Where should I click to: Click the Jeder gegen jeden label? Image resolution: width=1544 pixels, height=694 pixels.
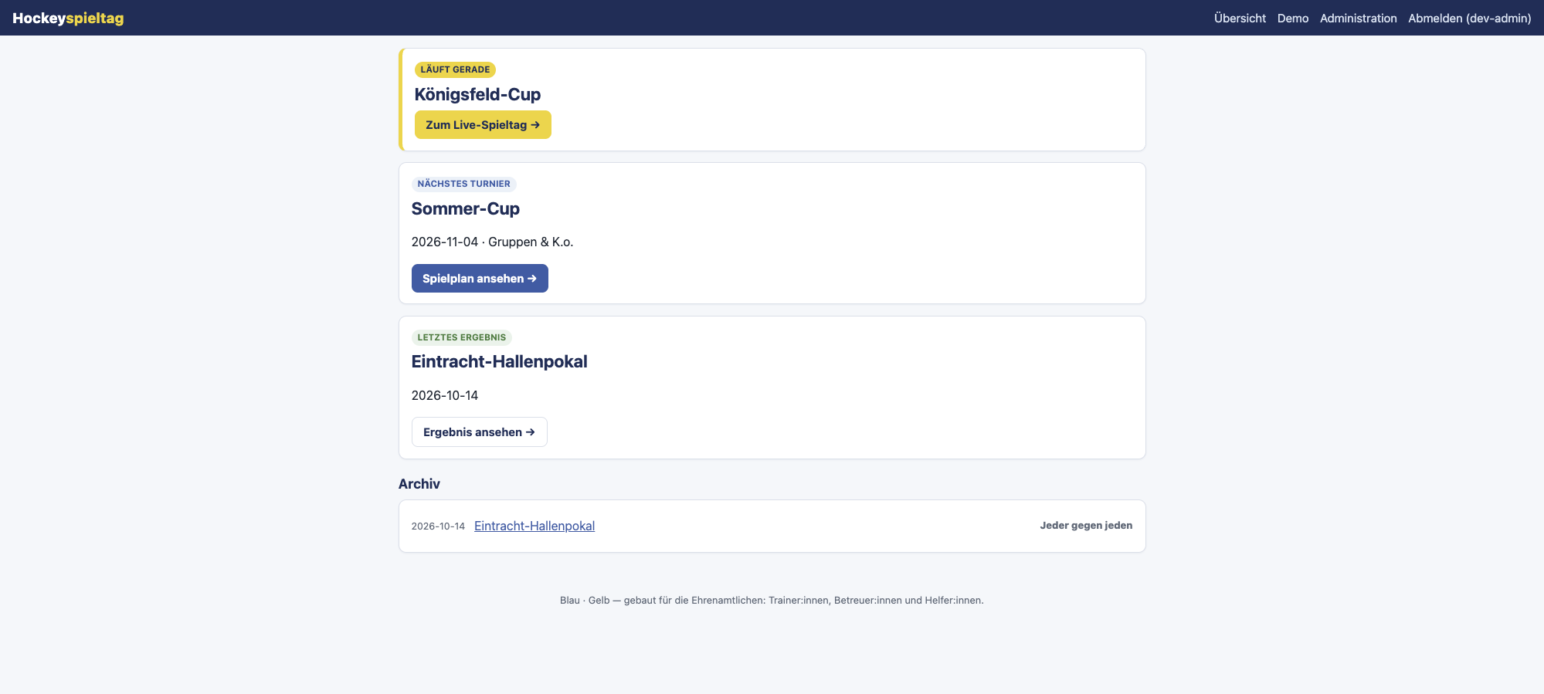coord(1086,525)
